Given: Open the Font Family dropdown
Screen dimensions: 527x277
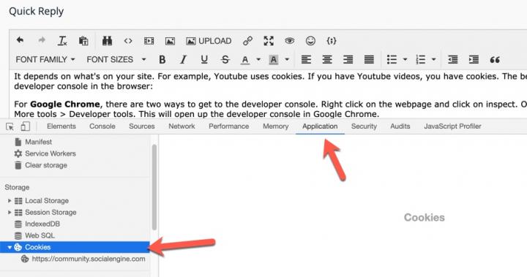Looking at the screenshot, I should pyautogui.click(x=45, y=60).
